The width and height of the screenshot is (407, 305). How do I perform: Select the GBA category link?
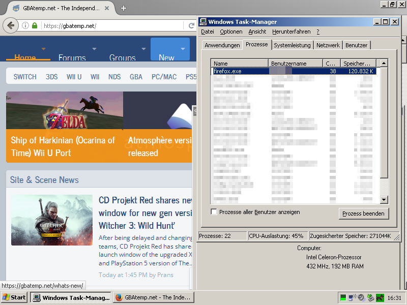[x=136, y=77]
